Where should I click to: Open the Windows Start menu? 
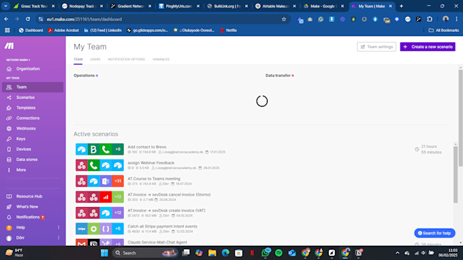[x=104, y=253]
